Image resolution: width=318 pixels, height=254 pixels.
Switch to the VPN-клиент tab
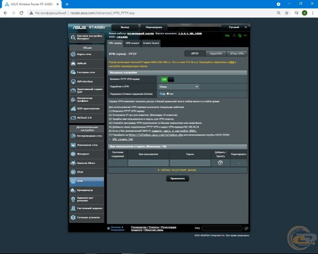click(x=132, y=43)
